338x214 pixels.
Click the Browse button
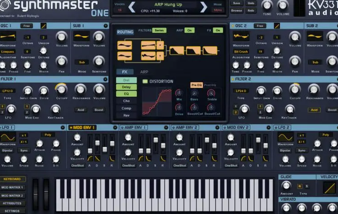pyautogui.click(x=236, y=10)
